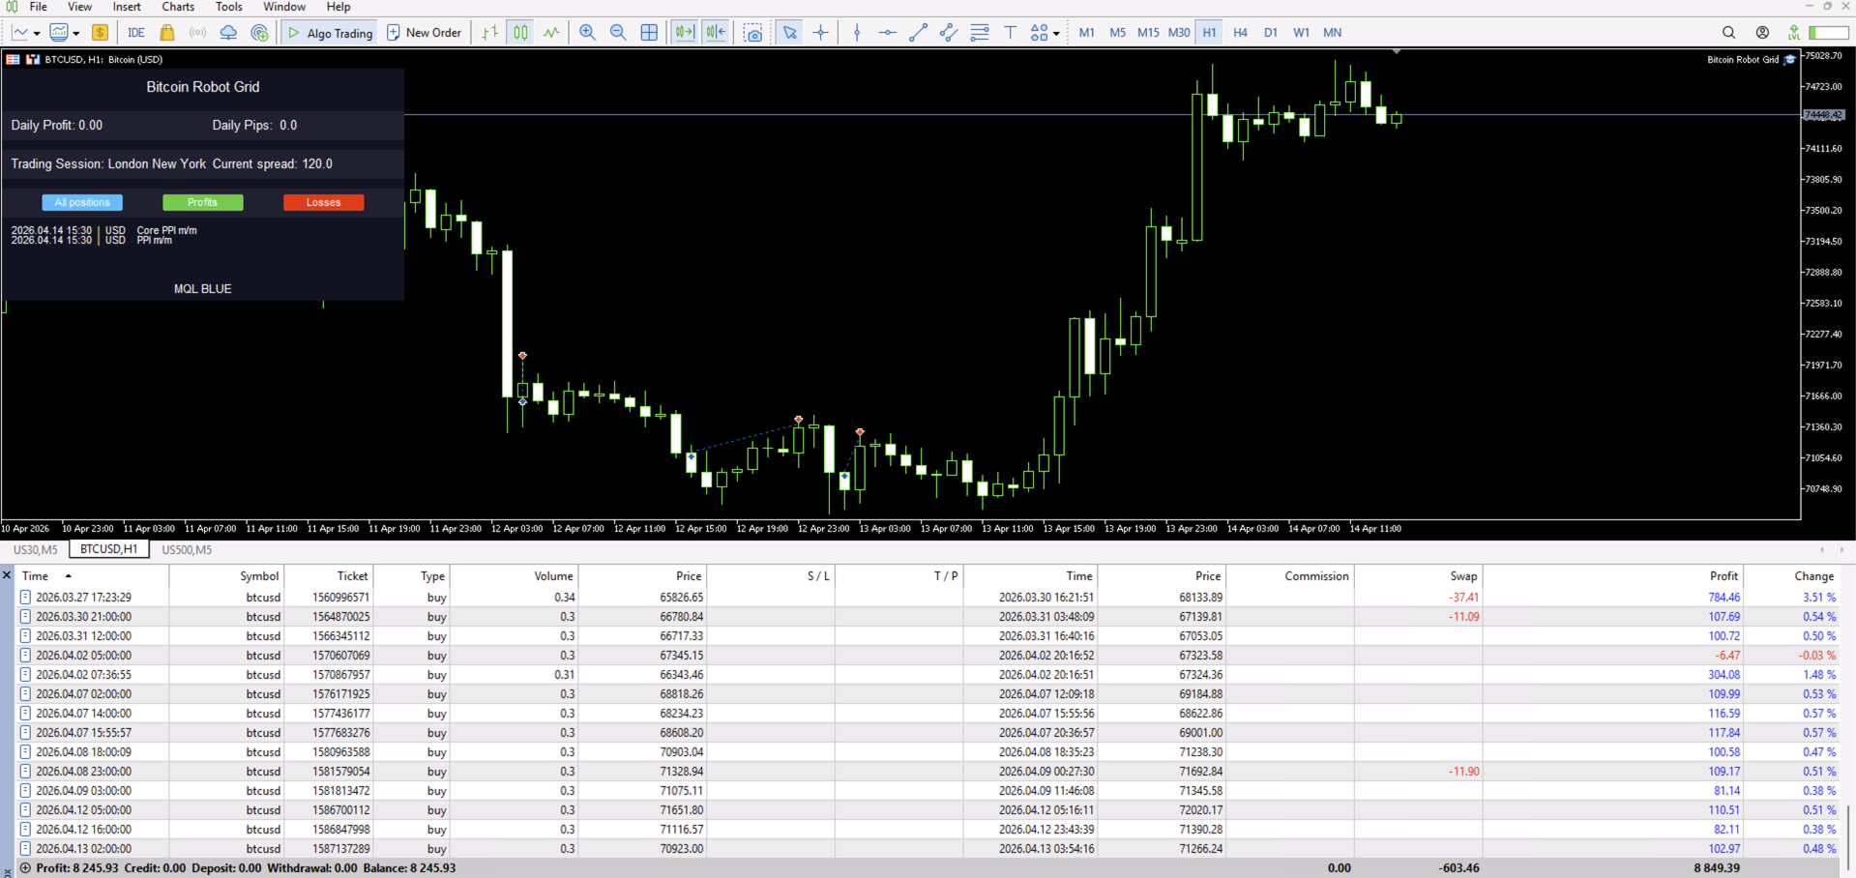Open the VPS cloud hosting icon
Screen dimensions: 1856x878
(x=228, y=32)
